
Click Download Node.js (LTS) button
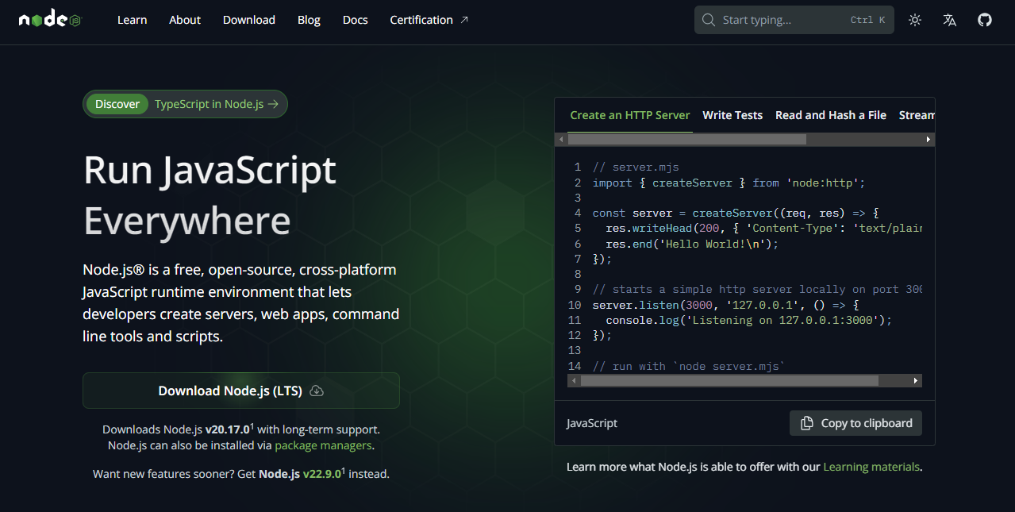[241, 391]
